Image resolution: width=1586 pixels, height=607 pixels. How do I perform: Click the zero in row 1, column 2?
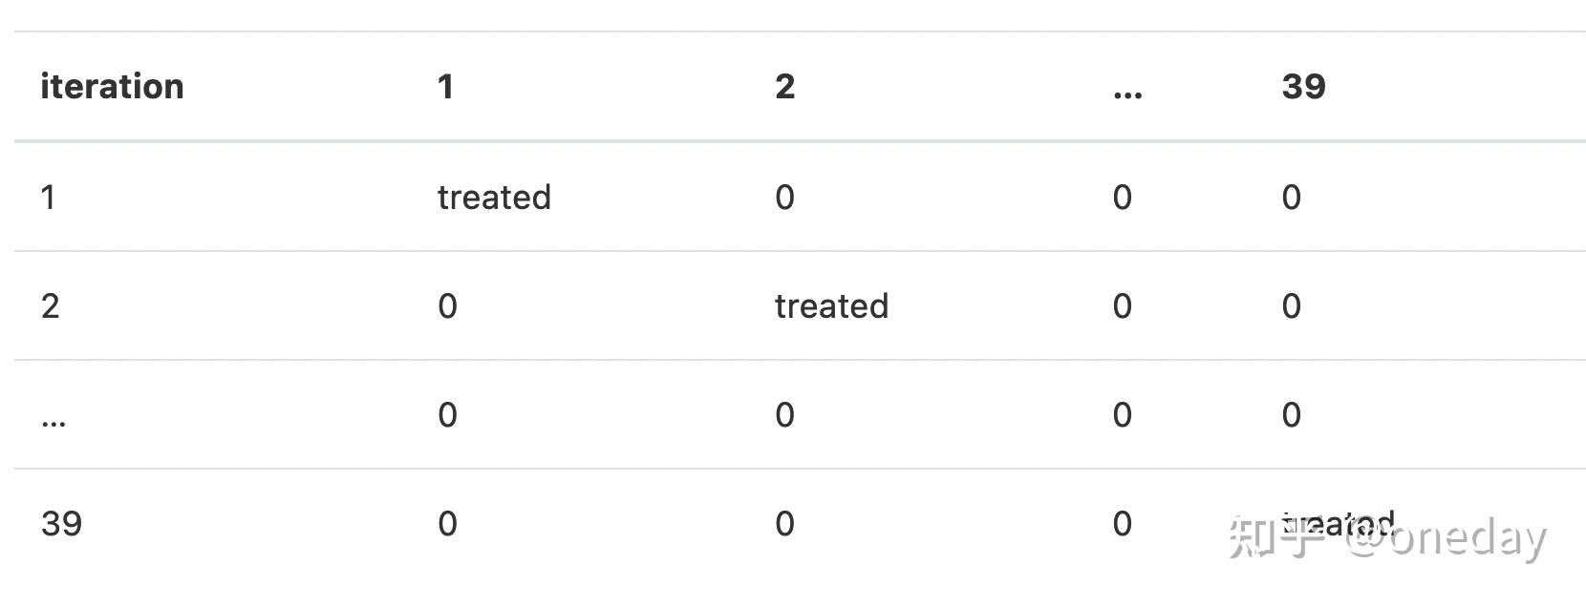pyautogui.click(x=784, y=198)
